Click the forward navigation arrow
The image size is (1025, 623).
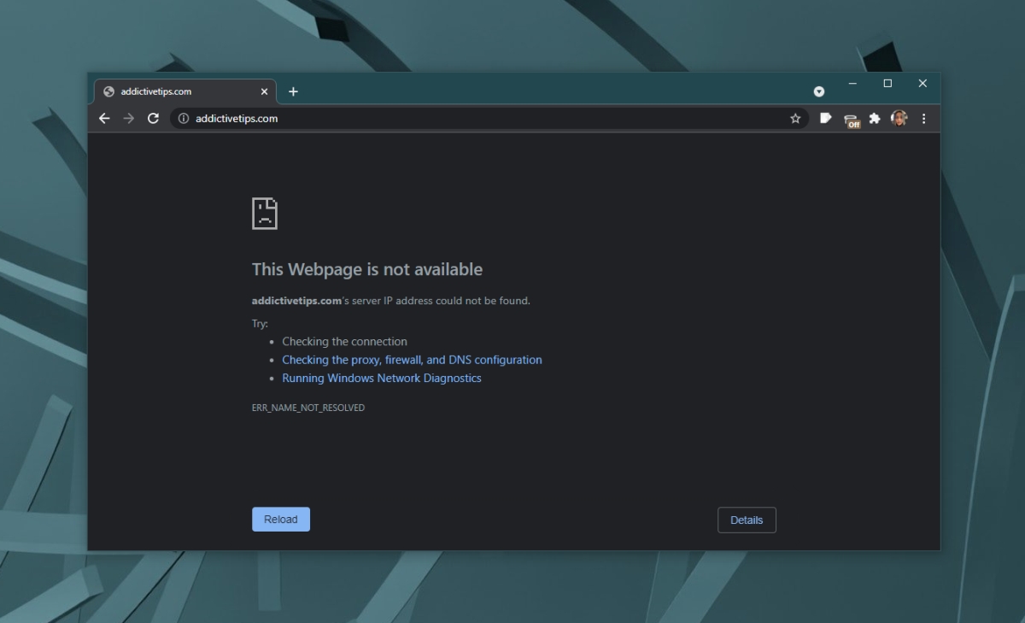[129, 119]
